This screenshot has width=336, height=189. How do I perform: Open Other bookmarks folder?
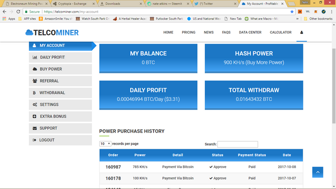pos(318,19)
